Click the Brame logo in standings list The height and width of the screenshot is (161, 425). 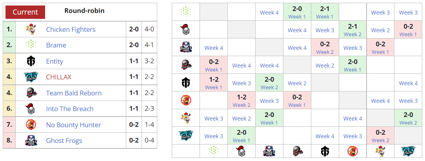pos(31,45)
